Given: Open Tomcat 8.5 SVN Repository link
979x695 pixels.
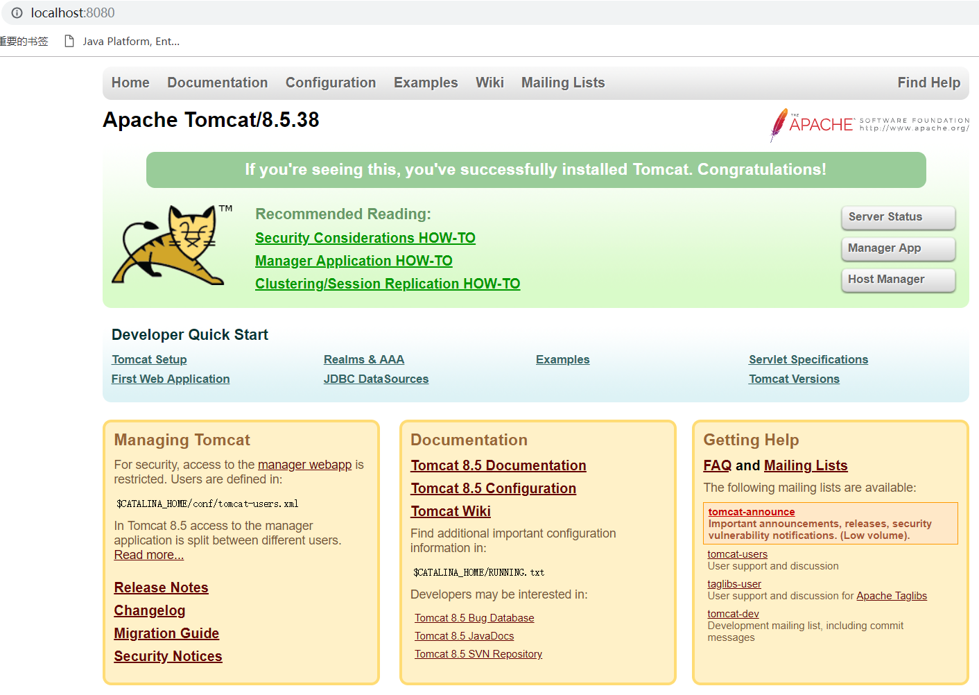Looking at the screenshot, I should [x=478, y=654].
